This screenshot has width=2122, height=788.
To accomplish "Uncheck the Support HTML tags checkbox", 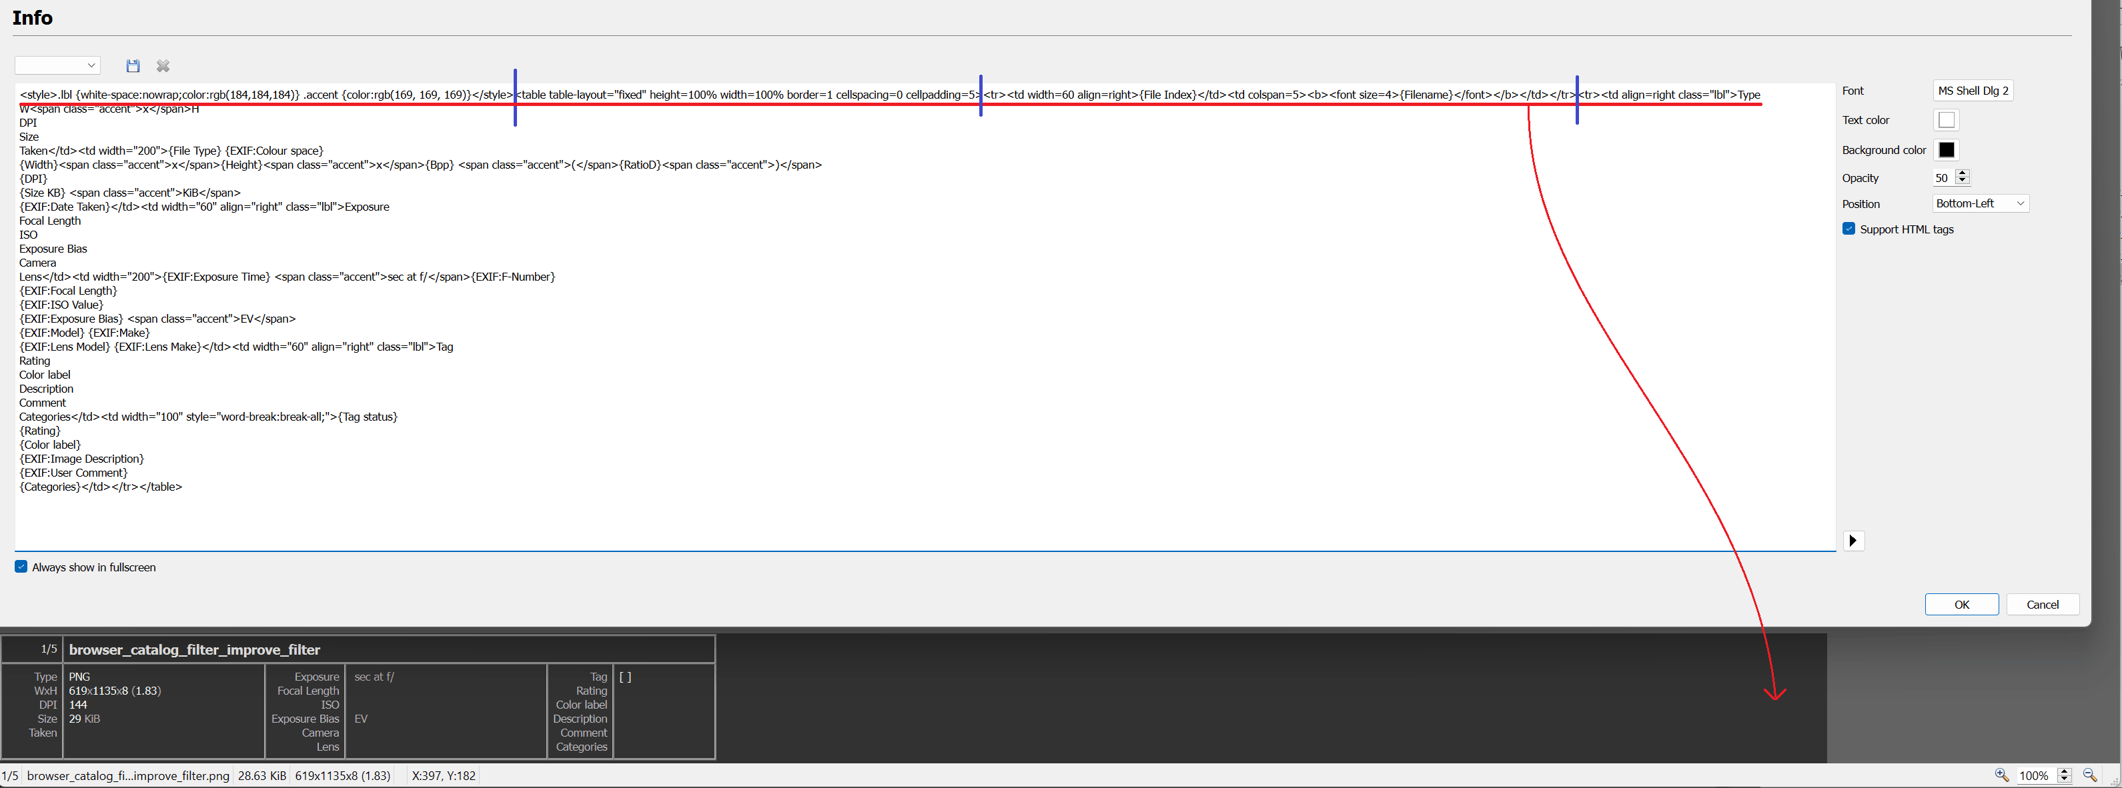I will click(x=1848, y=229).
